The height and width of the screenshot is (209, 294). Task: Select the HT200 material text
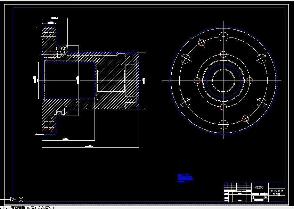[259, 187]
